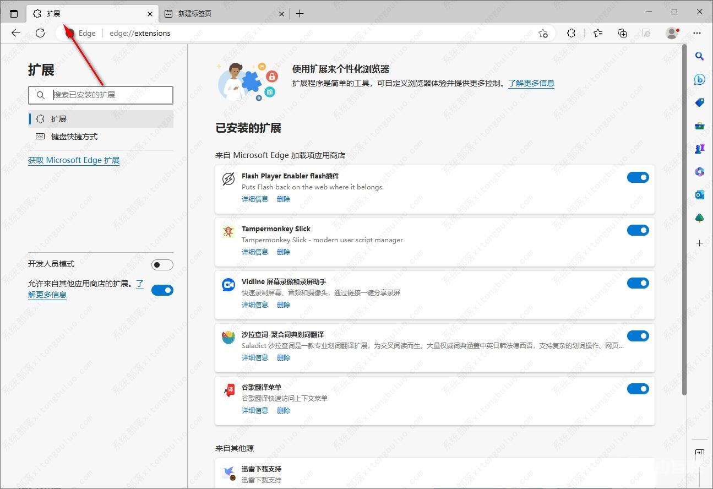Switch to the 扩展 browser tab
Image resolution: width=713 pixels, height=489 pixels.
pos(91,13)
